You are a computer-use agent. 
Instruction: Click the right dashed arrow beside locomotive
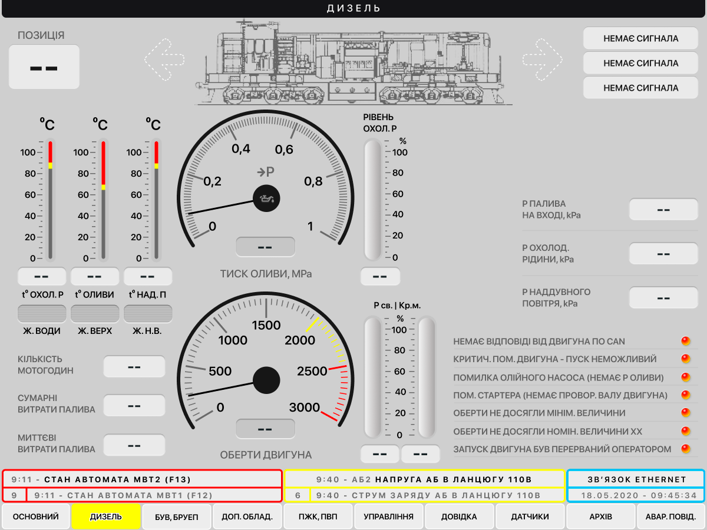pyautogui.click(x=543, y=59)
